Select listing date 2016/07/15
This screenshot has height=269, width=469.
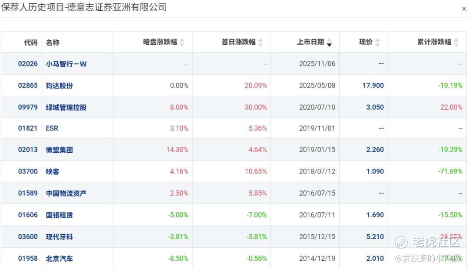[317, 194]
